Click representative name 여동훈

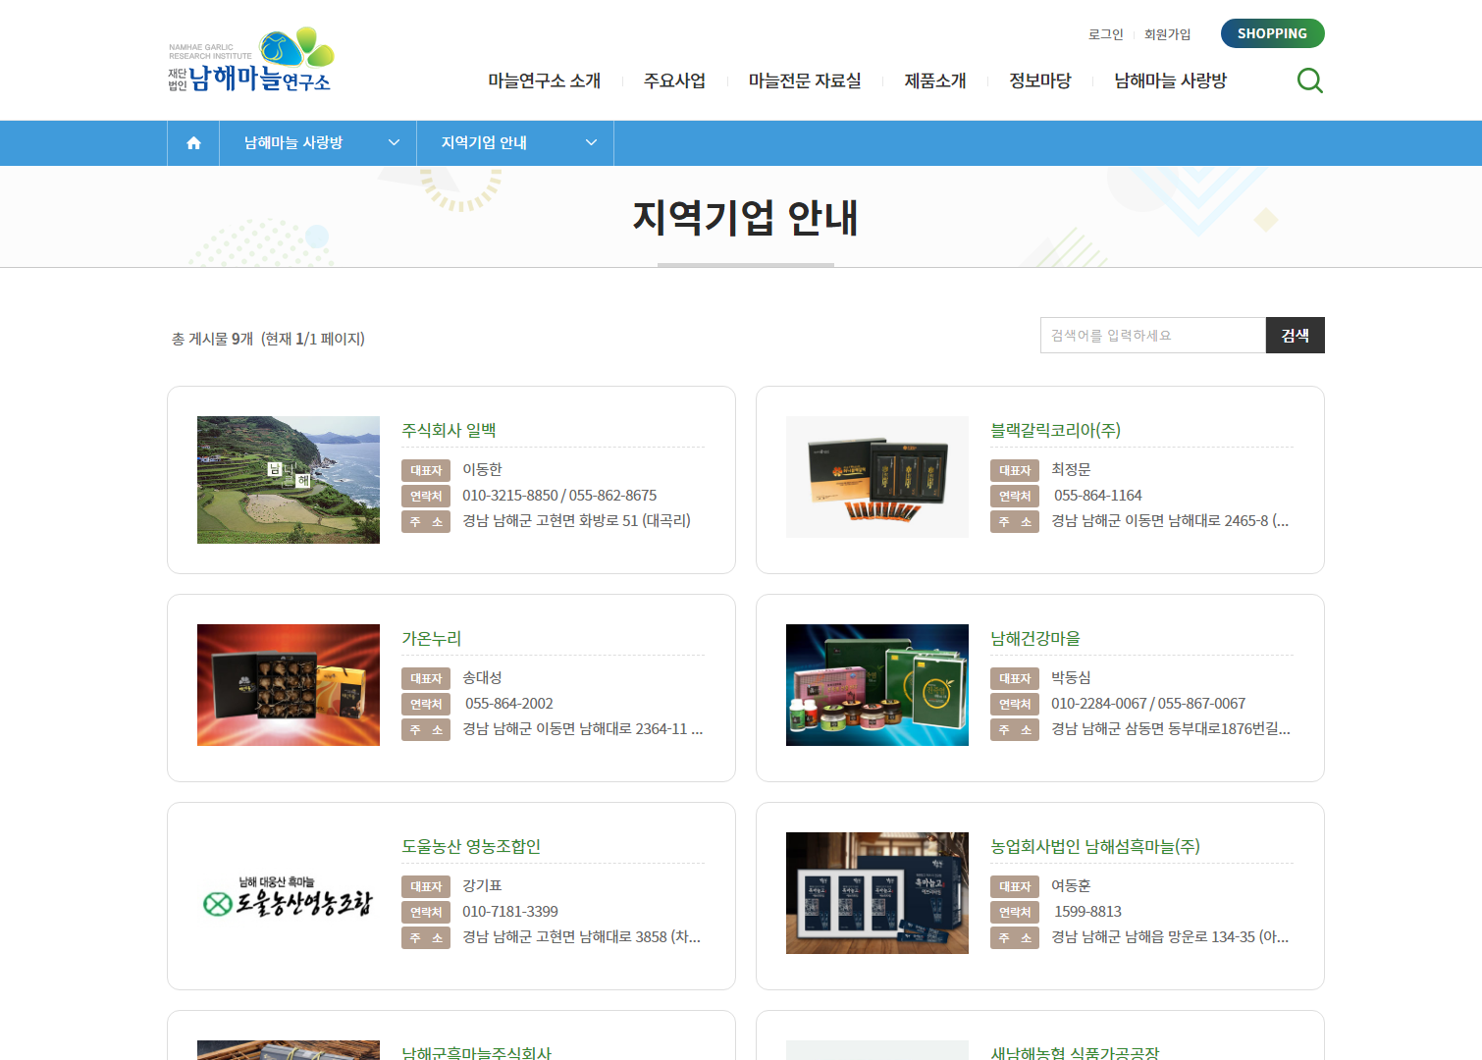click(x=1071, y=886)
